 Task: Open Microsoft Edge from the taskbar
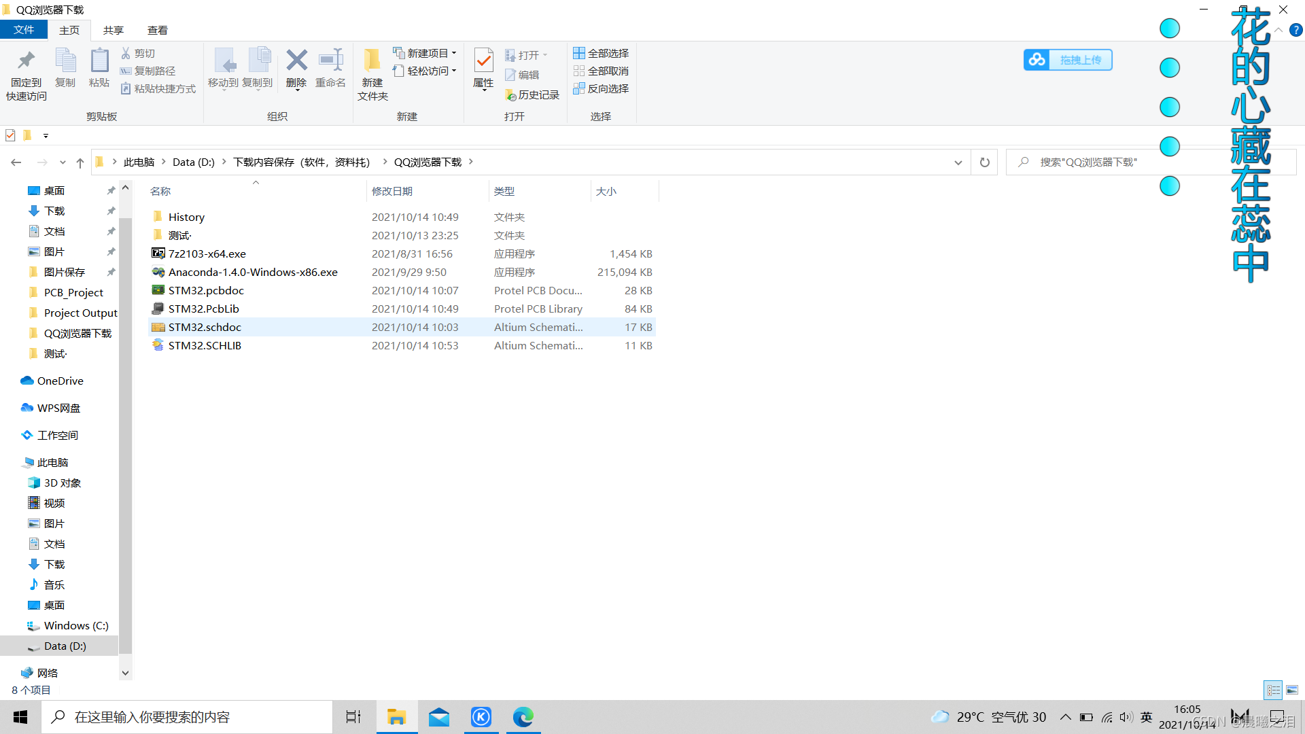pyautogui.click(x=523, y=717)
